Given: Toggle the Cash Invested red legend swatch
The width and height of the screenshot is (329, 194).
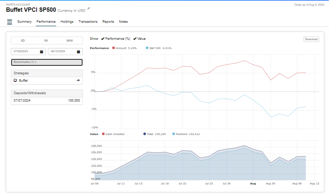Looking at the screenshot, I should coord(103,134).
